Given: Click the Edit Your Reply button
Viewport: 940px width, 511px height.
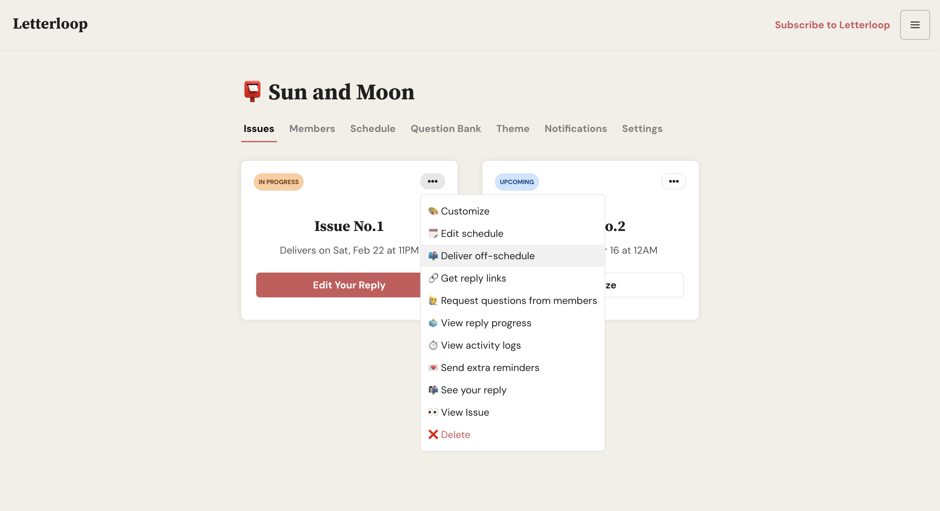Looking at the screenshot, I should [x=338, y=285].
